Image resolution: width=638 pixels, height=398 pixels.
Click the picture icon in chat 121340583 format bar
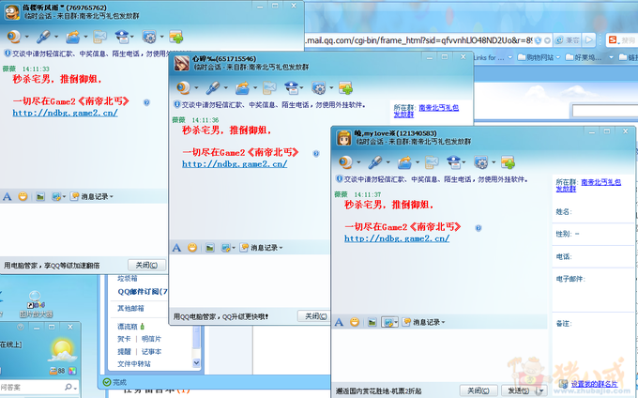click(372, 322)
